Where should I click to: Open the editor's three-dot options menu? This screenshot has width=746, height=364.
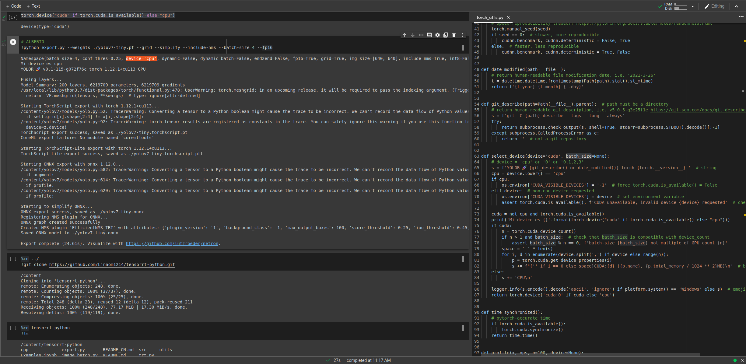pyautogui.click(x=741, y=17)
